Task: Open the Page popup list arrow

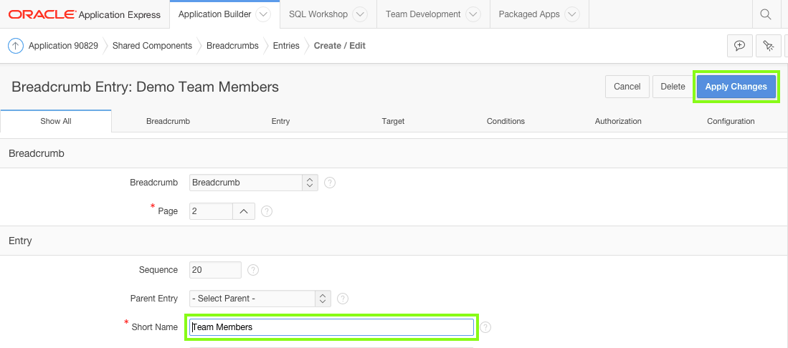Action: (x=244, y=211)
